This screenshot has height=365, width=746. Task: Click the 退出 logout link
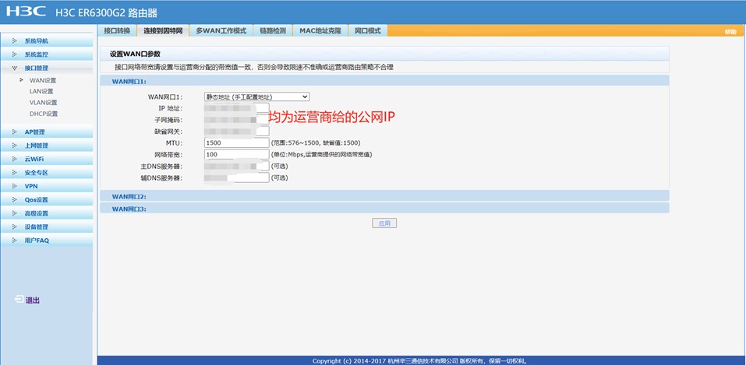click(x=33, y=300)
